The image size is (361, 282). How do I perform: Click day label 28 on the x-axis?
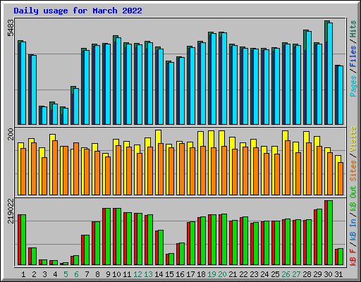307,274
